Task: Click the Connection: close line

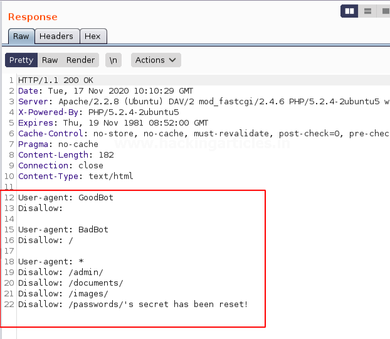Action: [x=61, y=166]
